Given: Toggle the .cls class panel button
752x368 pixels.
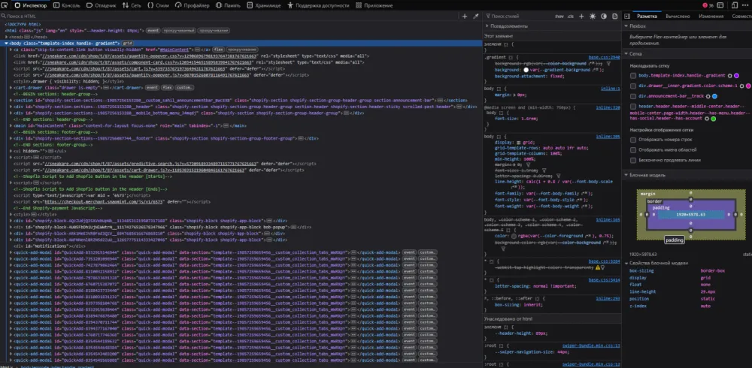Looking at the screenshot, I should coord(570,16).
